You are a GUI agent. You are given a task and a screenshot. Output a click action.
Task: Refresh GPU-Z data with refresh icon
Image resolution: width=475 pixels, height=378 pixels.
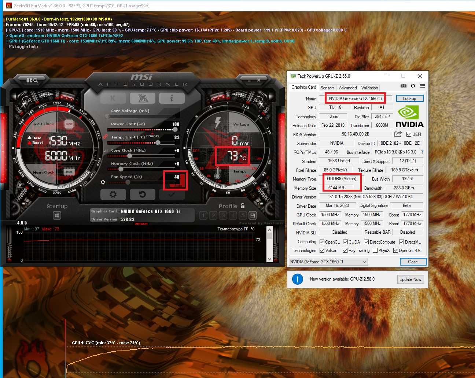pyautogui.click(x=413, y=86)
